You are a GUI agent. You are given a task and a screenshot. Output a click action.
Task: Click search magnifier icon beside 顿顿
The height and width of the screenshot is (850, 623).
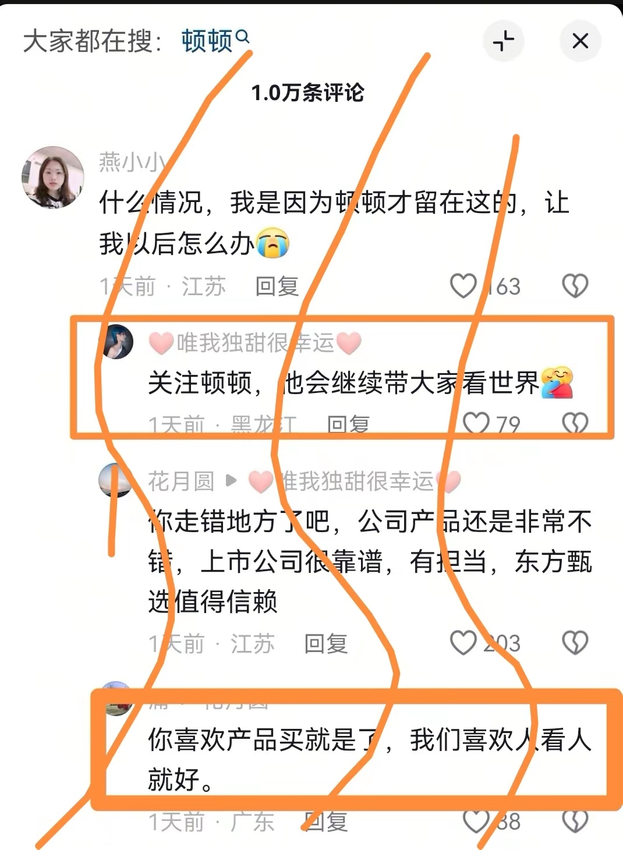[243, 37]
